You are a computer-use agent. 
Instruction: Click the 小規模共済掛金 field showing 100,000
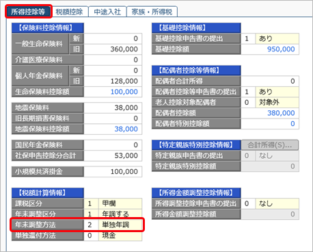click(x=113, y=172)
